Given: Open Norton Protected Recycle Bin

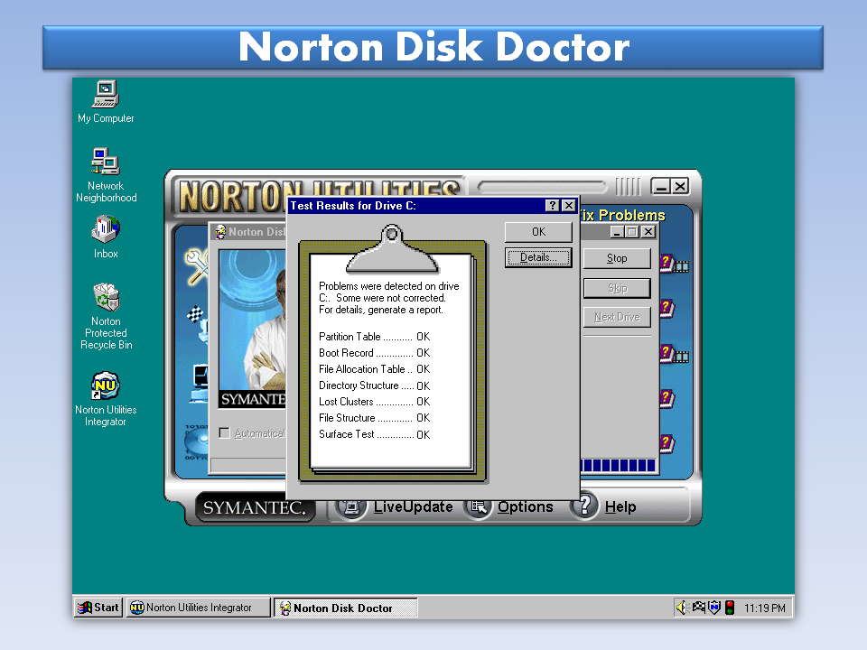Looking at the screenshot, I should click(x=106, y=298).
